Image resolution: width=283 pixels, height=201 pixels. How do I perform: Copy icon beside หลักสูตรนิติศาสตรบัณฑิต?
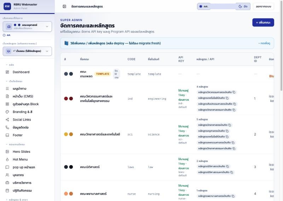coord(227,166)
